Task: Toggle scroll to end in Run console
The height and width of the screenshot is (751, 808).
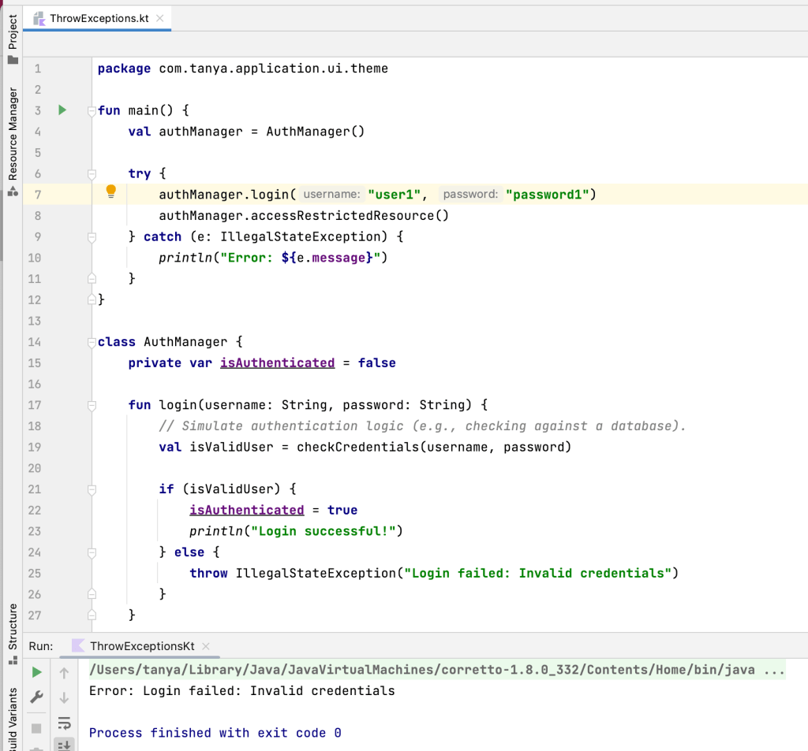Action: [x=65, y=744]
